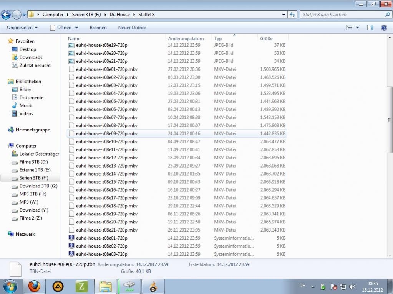This screenshot has height=294, width=393.
Task: Click the vertical scrollbar thumb
Action: point(390,120)
